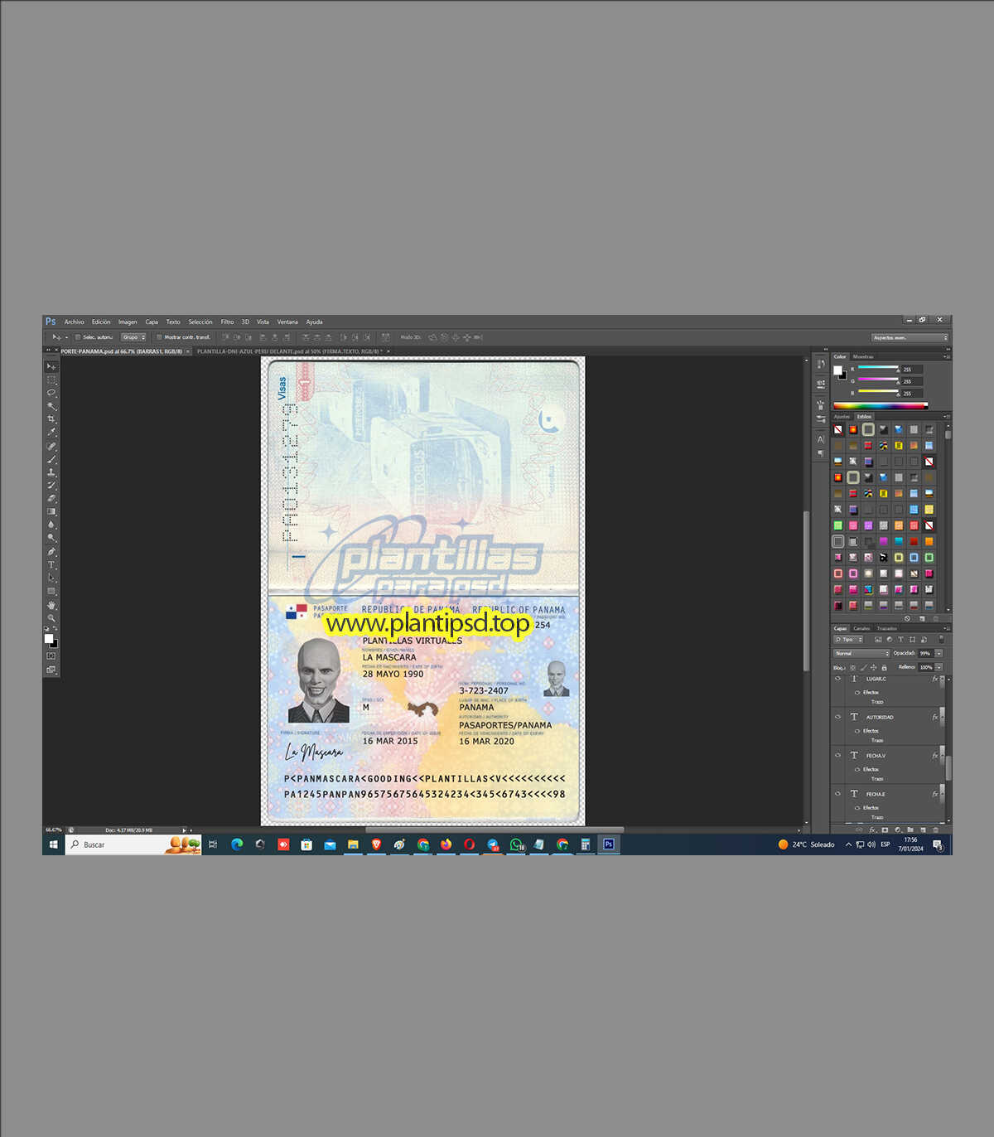Open Microsoft Edge from taskbar
The width and height of the screenshot is (994, 1137).
[237, 844]
